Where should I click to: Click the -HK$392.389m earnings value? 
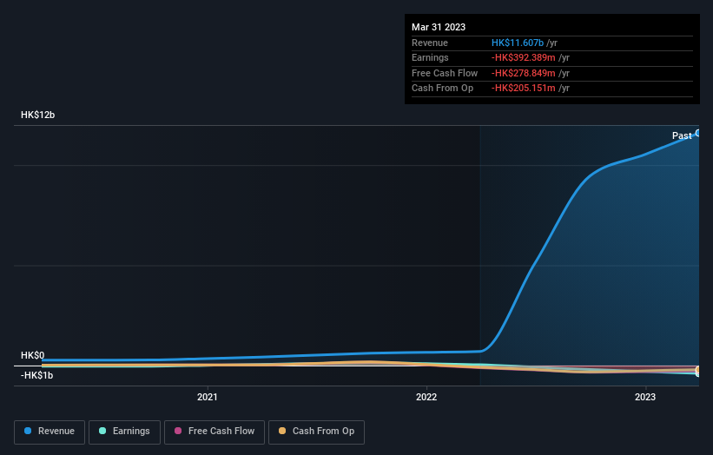pyautogui.click(x=524, y=57)
